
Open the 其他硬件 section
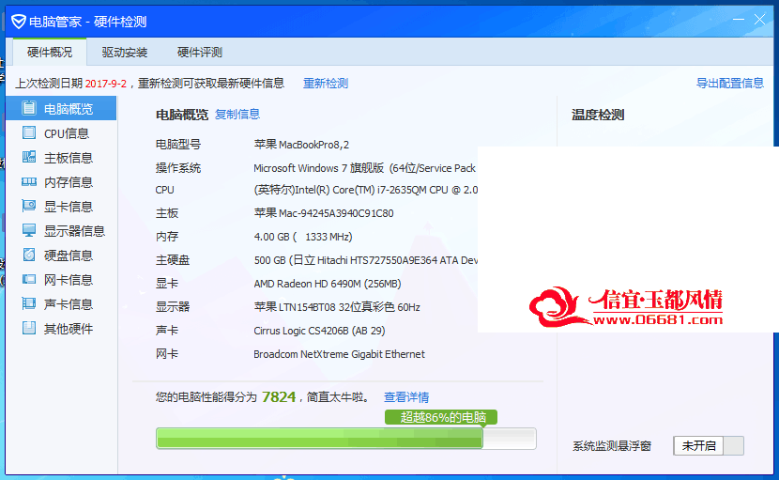[61, 328]
